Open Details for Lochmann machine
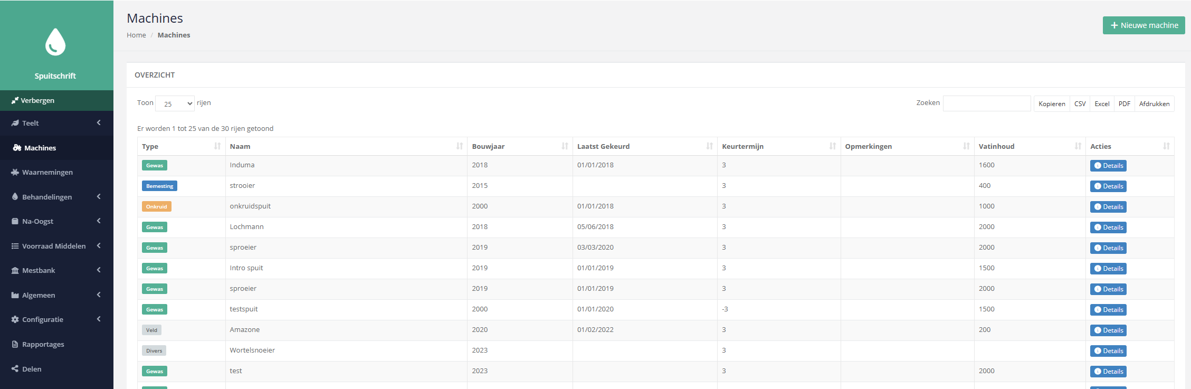1191x389 pixels. pyautogui.click(x=1108, y=227)
